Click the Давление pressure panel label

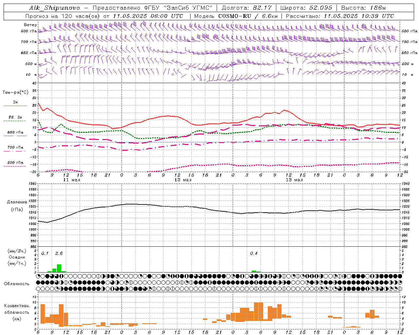(17, 202)
